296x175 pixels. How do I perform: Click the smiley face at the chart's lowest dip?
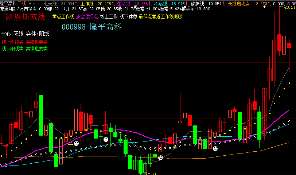(160, 157)
